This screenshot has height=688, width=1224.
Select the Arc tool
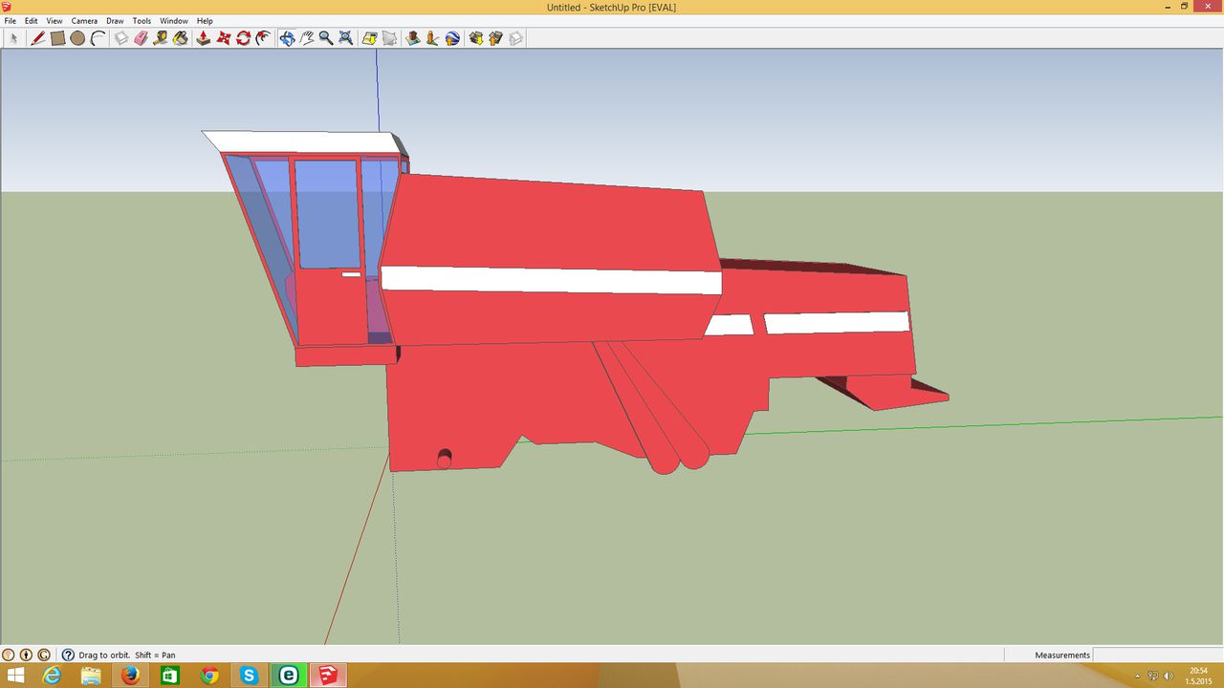pyautogui.click(x=98, y=38)
